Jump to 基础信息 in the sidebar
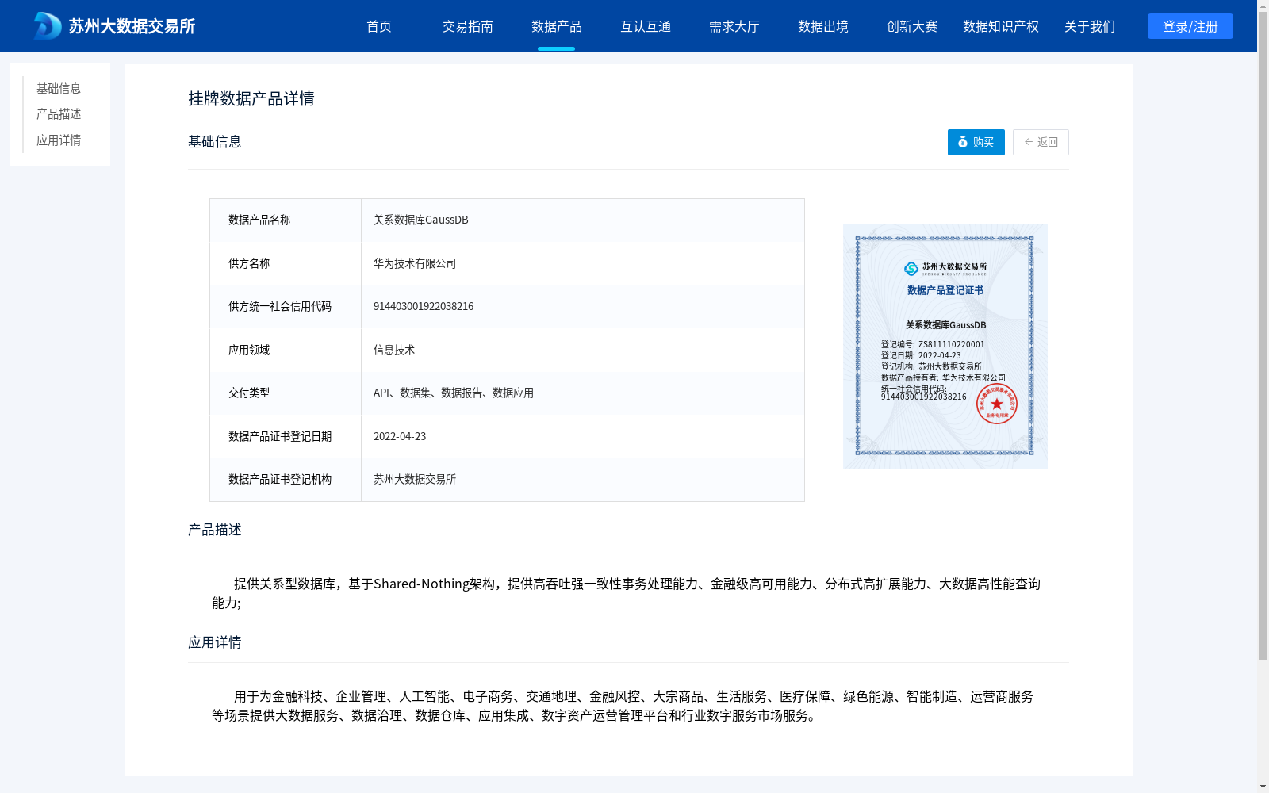Image resolution: width=1269 pixels, height=793 pixels. 59,88
